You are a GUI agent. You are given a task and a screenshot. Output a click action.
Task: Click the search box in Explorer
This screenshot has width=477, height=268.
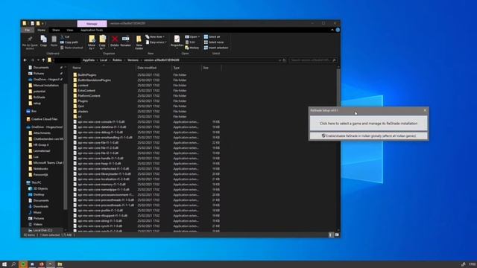tap(313, 60)
